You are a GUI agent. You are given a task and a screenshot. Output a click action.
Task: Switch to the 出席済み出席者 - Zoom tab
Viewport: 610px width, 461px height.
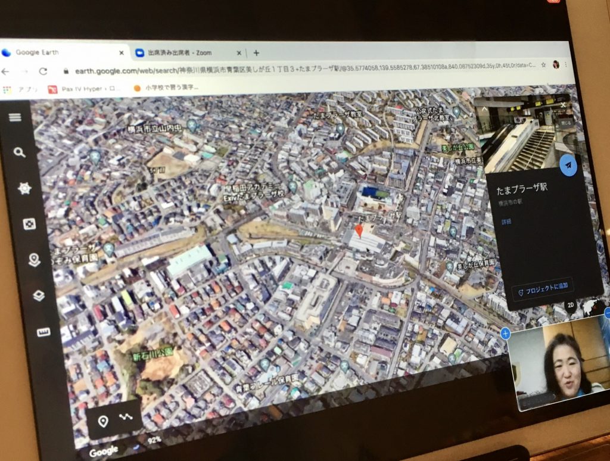click(x=186, y=52)
